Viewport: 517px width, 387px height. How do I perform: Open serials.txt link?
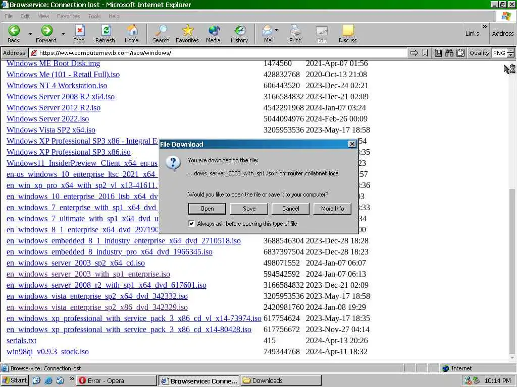click(21, 341)
